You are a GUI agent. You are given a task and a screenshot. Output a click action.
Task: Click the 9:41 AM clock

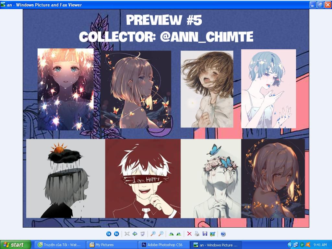(320, 245)
